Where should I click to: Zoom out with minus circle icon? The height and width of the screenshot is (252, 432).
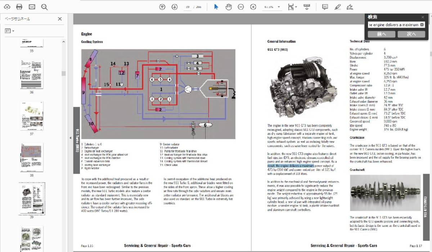(x=241, y=7)
